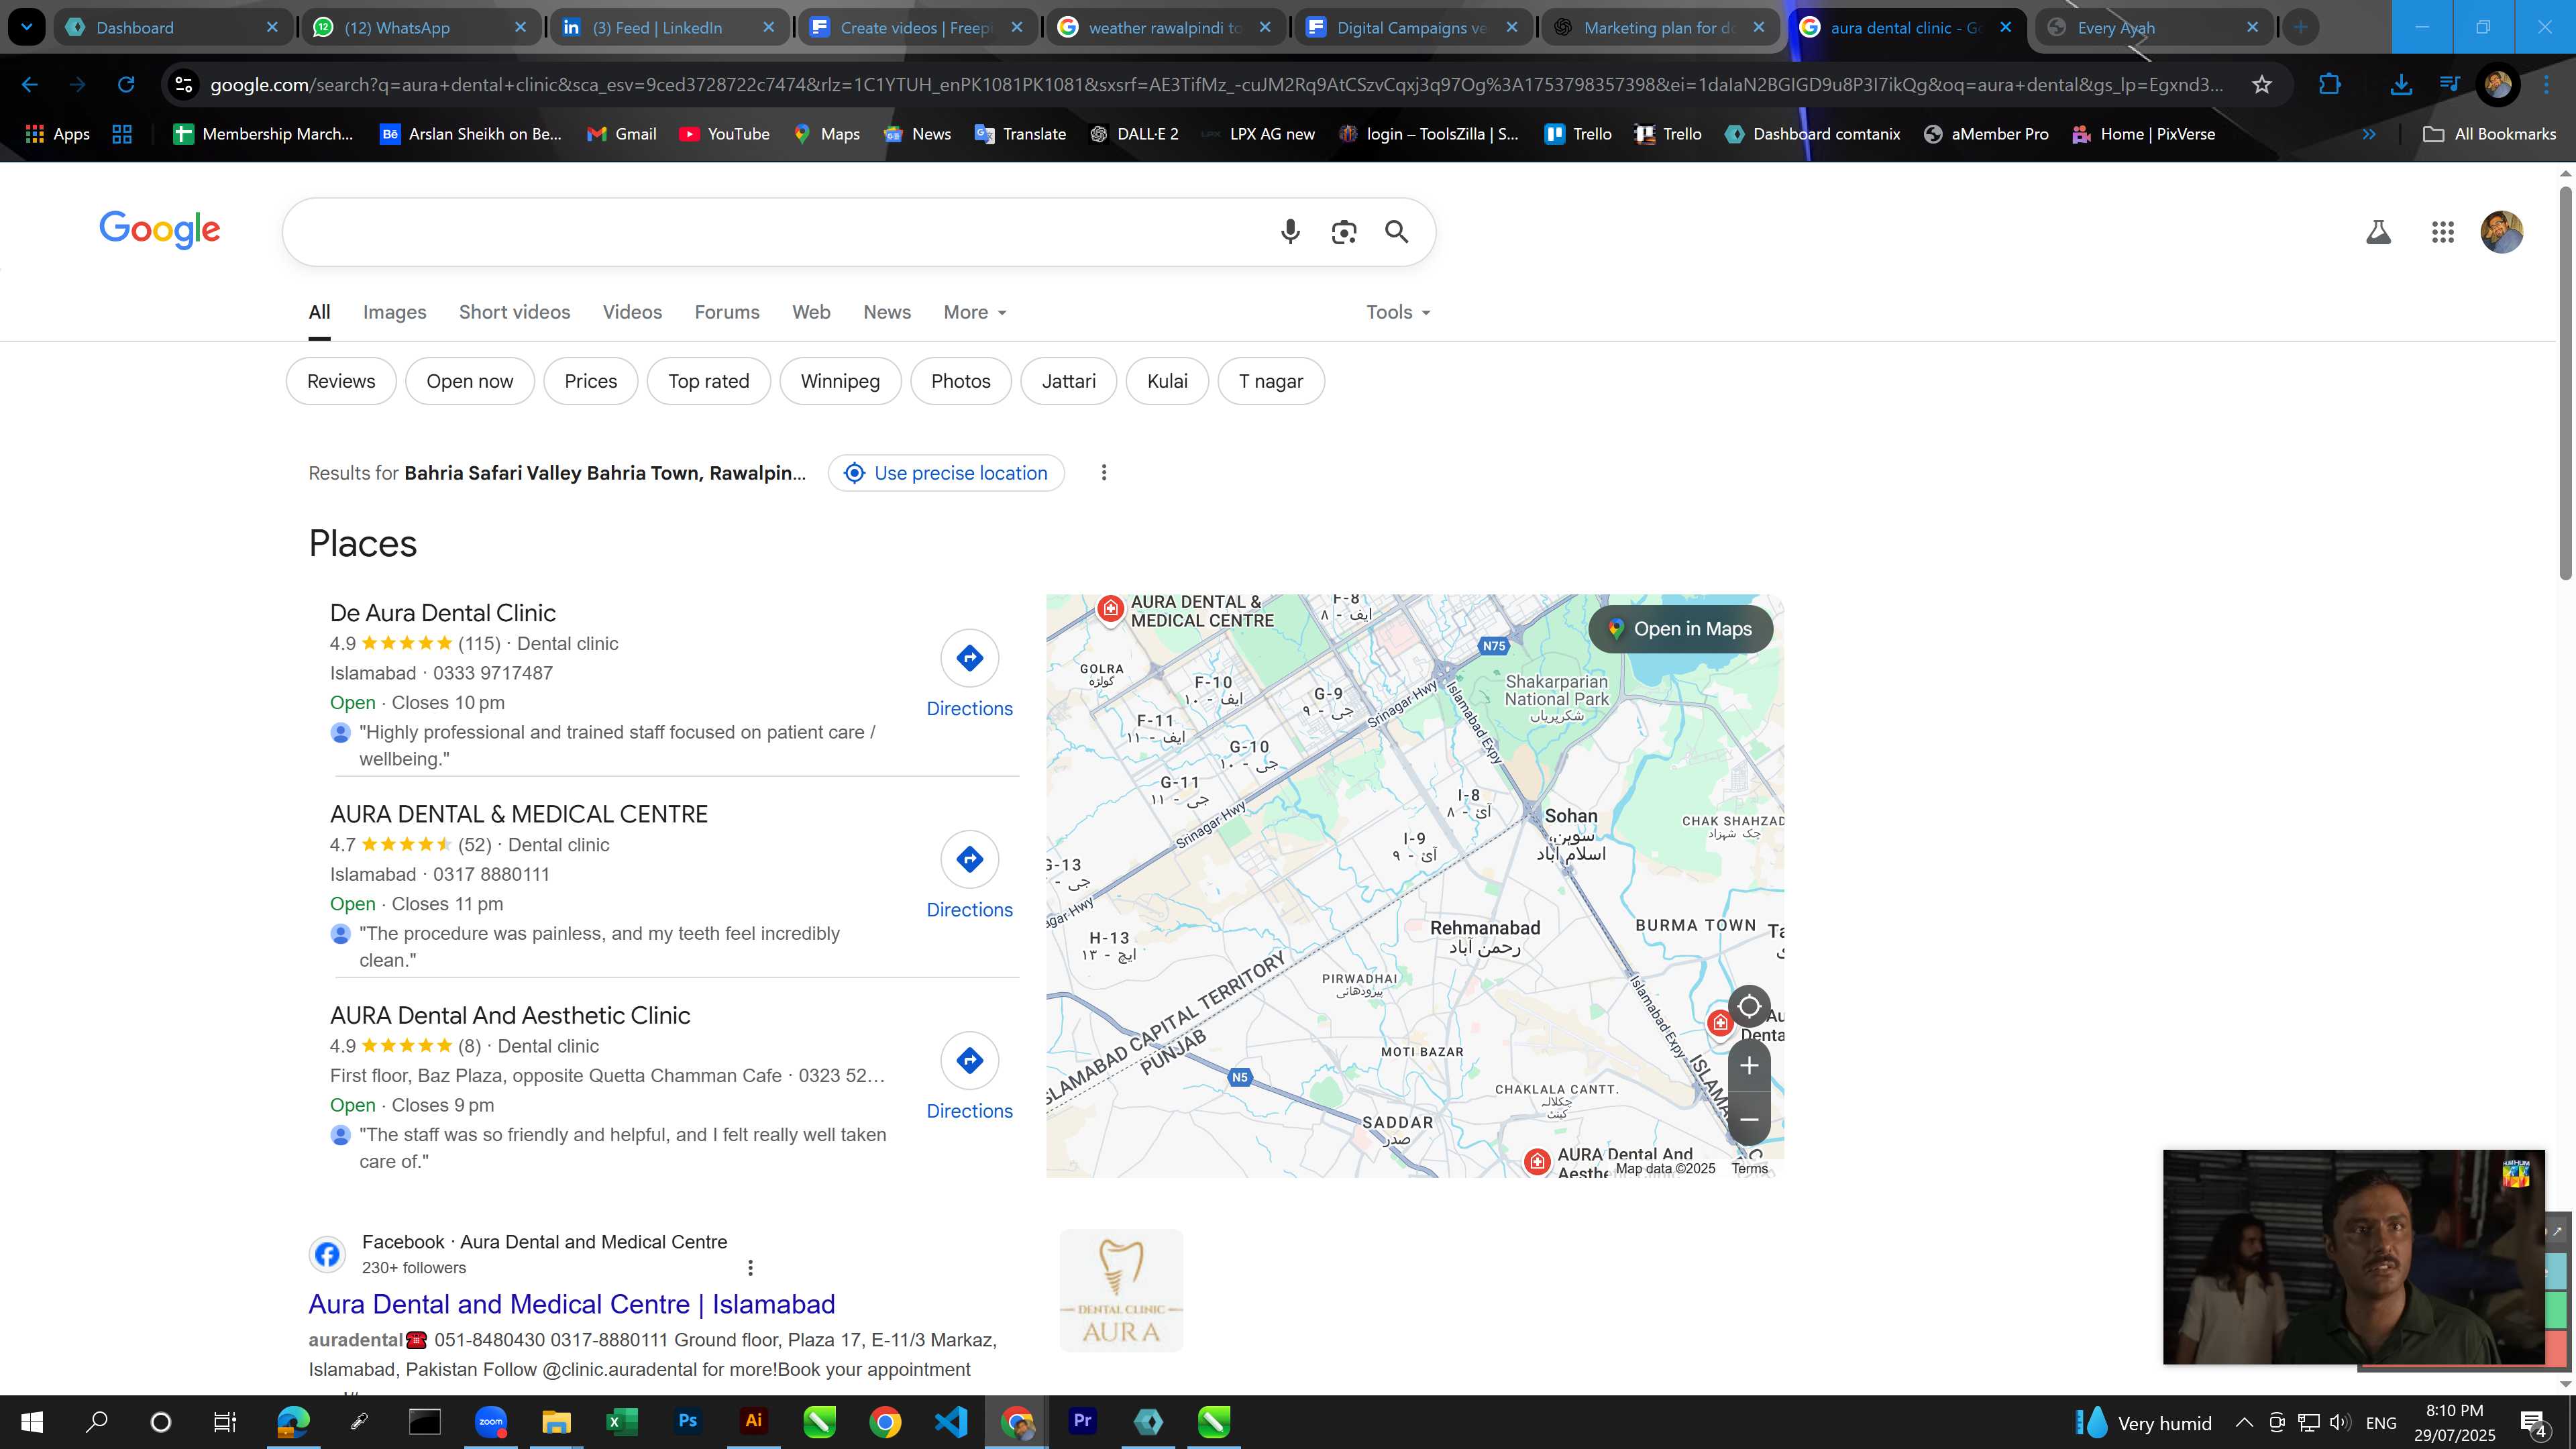This screenshot has width=2576, height=1449.
Task: Switch to WhatsApp browser tab
Action: 420,28
